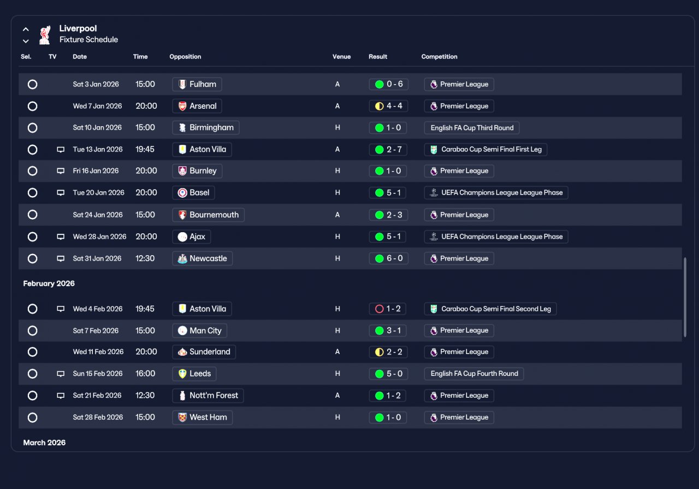Image resolution: width=699 pixels, height=489 pixels.
Task: Open the English FA Cup Third Round competition
Action: (x=472, y=128)
